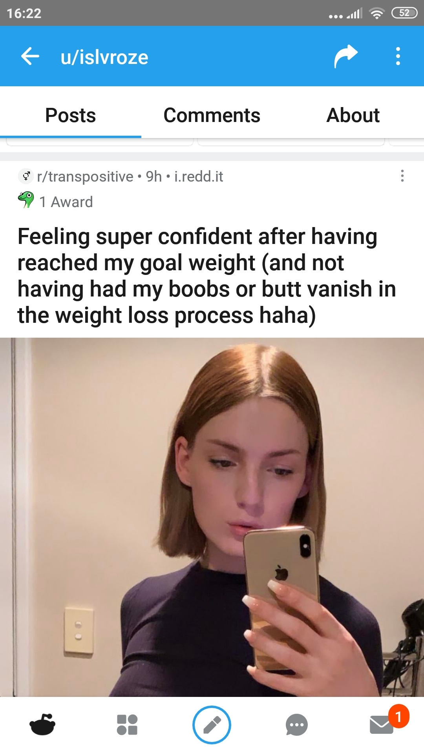The height and width of the screenshot is (753, 424).
Task: Open the post titled Feeling super confident
Action: tap(207, 276)
